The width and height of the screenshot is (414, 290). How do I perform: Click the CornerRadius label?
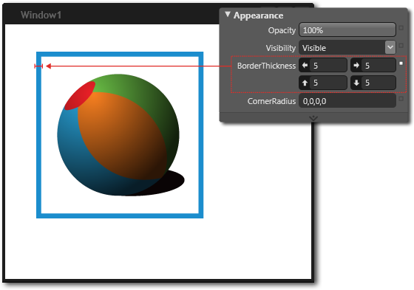pos(271,101)
